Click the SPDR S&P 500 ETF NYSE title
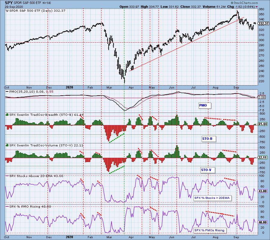This screenshot has height=240, width=270. coord(32,3)
